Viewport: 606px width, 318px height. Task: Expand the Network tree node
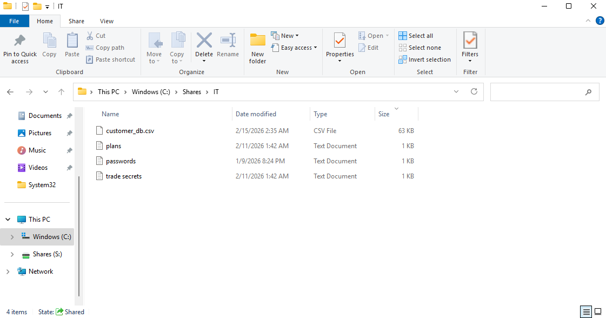coord(8,271)
